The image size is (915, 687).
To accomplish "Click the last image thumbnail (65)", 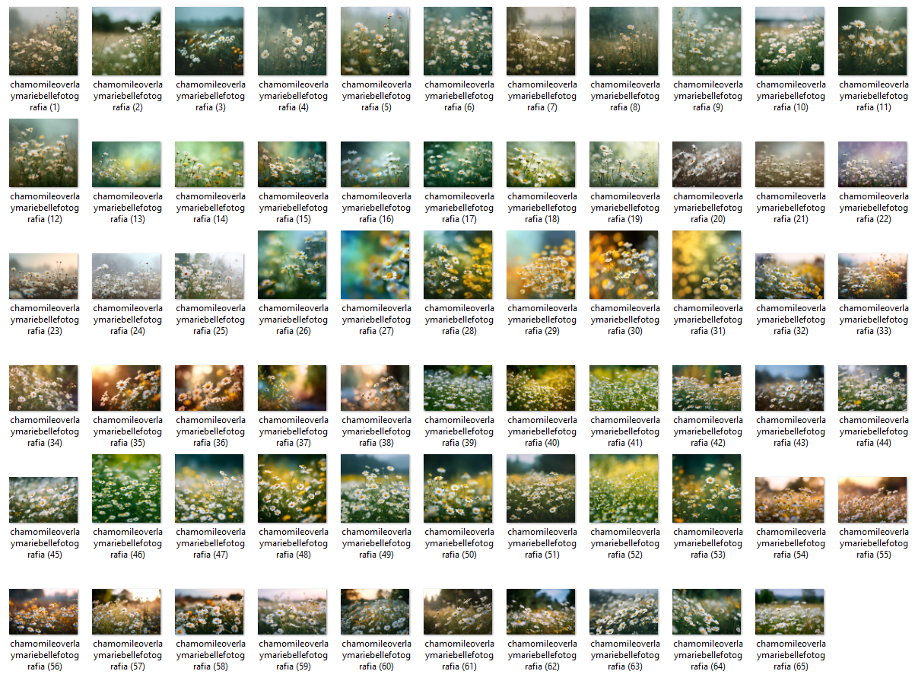I will pyautogui.click(x=790, y=612).
